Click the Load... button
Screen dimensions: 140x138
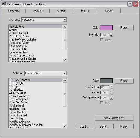click(84, 127)
